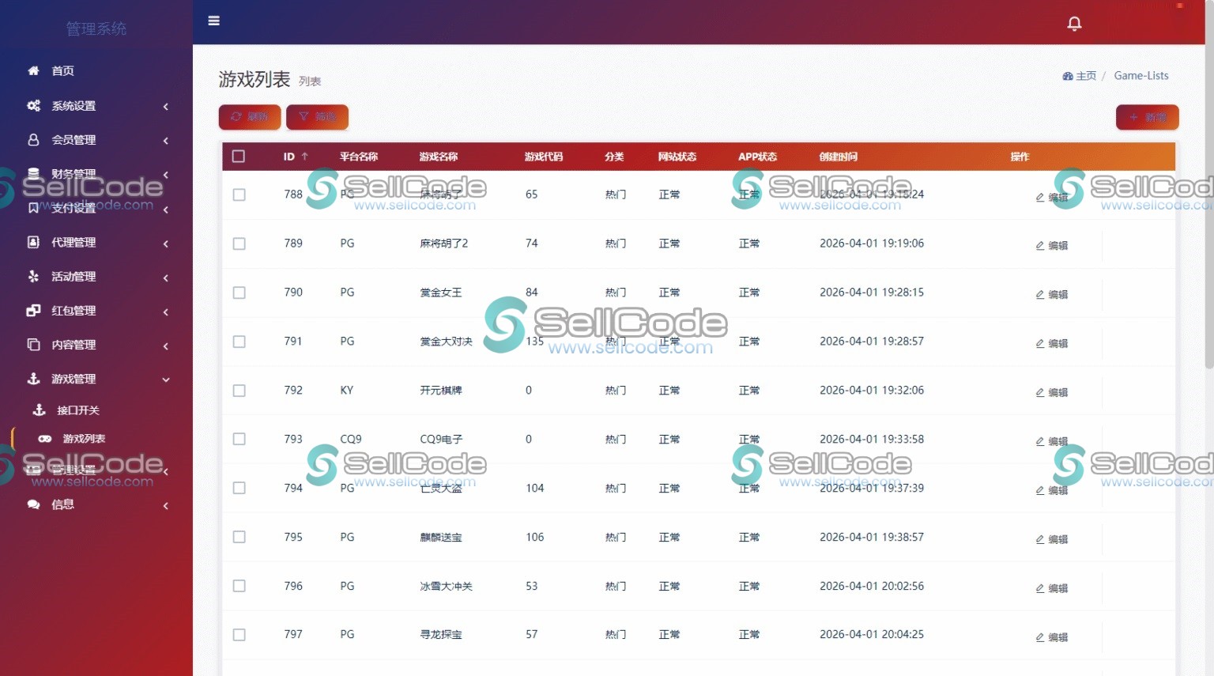
Task: Click the home icon beside 首页
Action: [33, 70]
